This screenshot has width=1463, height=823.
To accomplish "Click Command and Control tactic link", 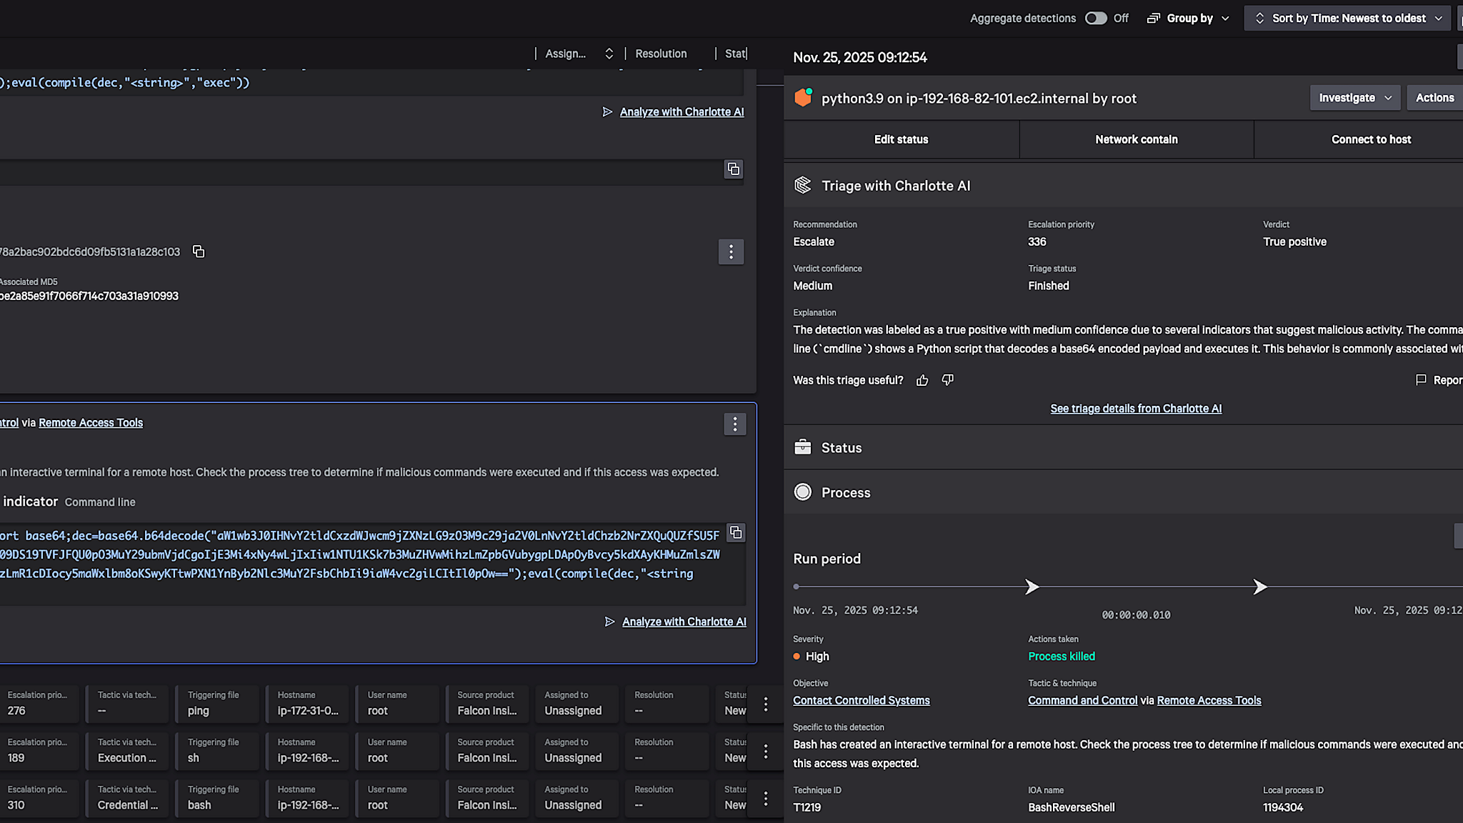I will (1082, 700).
